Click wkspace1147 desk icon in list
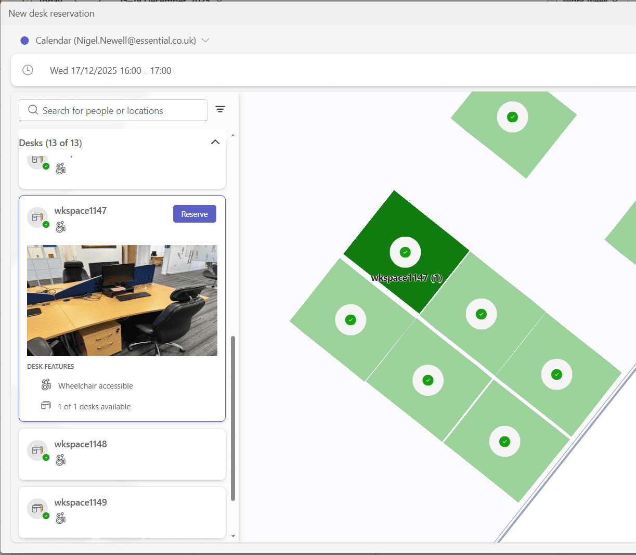Image resolution: width=636 pixels, height=555 pixels. [37, 217]
